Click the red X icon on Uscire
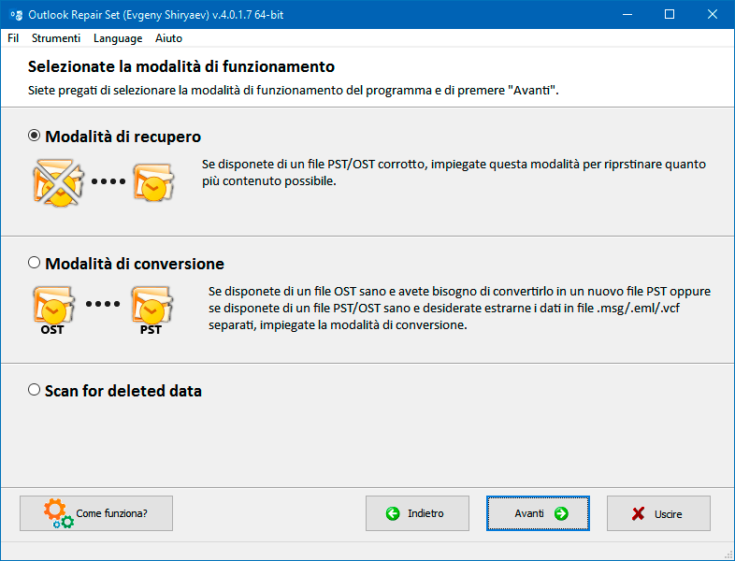The width and height of the screenshot is (735, 561). pyautogui.click(x=638, y=514)
